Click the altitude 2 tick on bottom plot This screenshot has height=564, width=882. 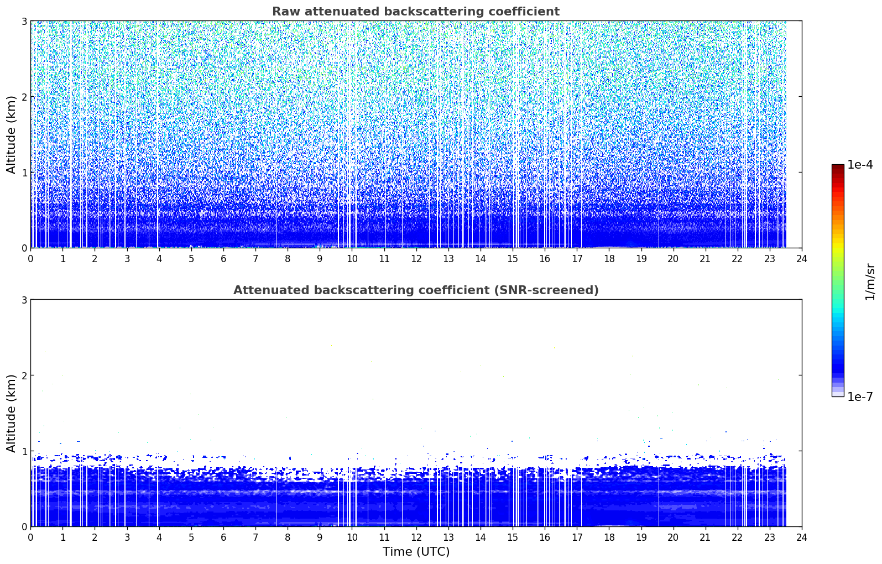pos(24,375)
